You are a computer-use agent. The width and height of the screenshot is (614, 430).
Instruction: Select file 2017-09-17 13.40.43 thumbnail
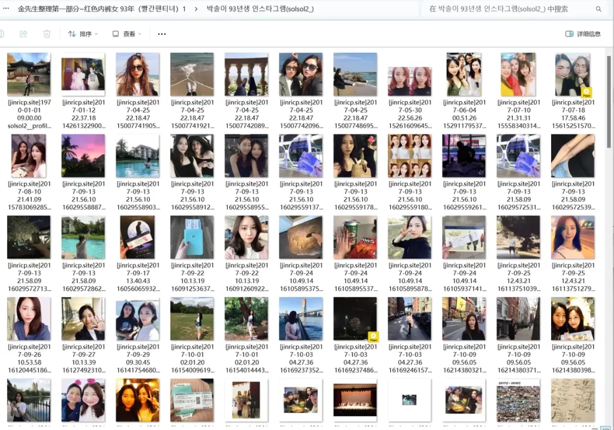[137, 237]
